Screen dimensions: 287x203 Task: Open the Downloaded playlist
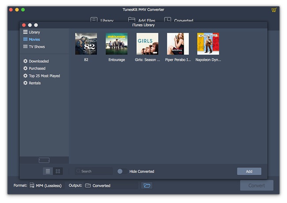[x=36, y=61]
